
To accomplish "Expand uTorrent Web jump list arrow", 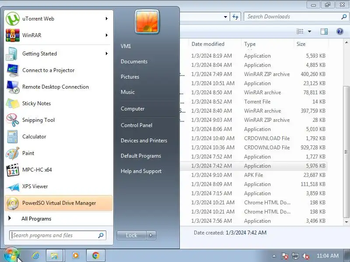I will tap(107, 19).
